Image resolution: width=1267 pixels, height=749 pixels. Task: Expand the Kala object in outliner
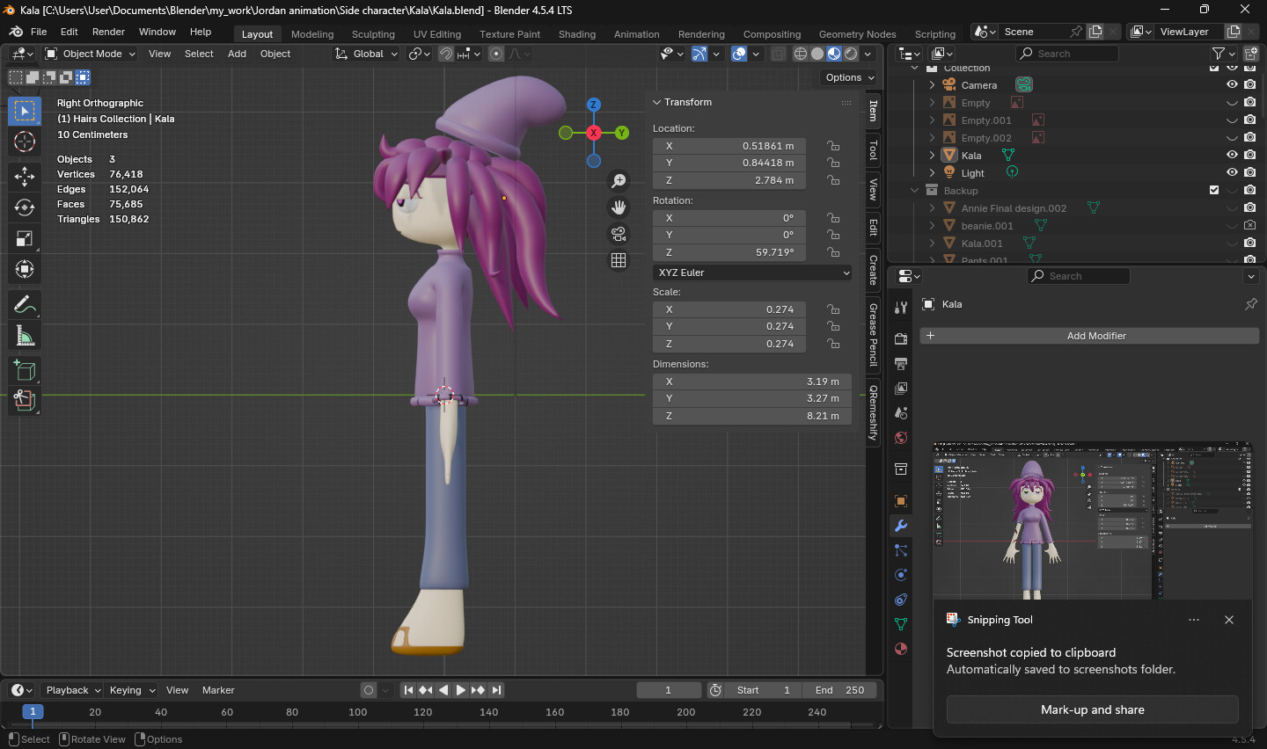coord(932,155)
